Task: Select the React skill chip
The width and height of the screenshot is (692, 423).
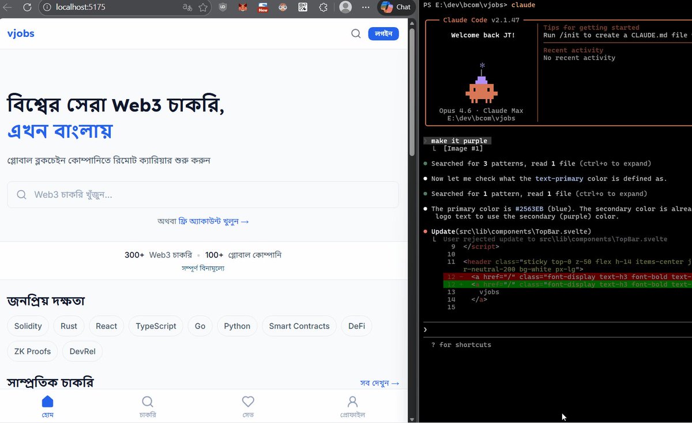Action: [x=107, y=326]
